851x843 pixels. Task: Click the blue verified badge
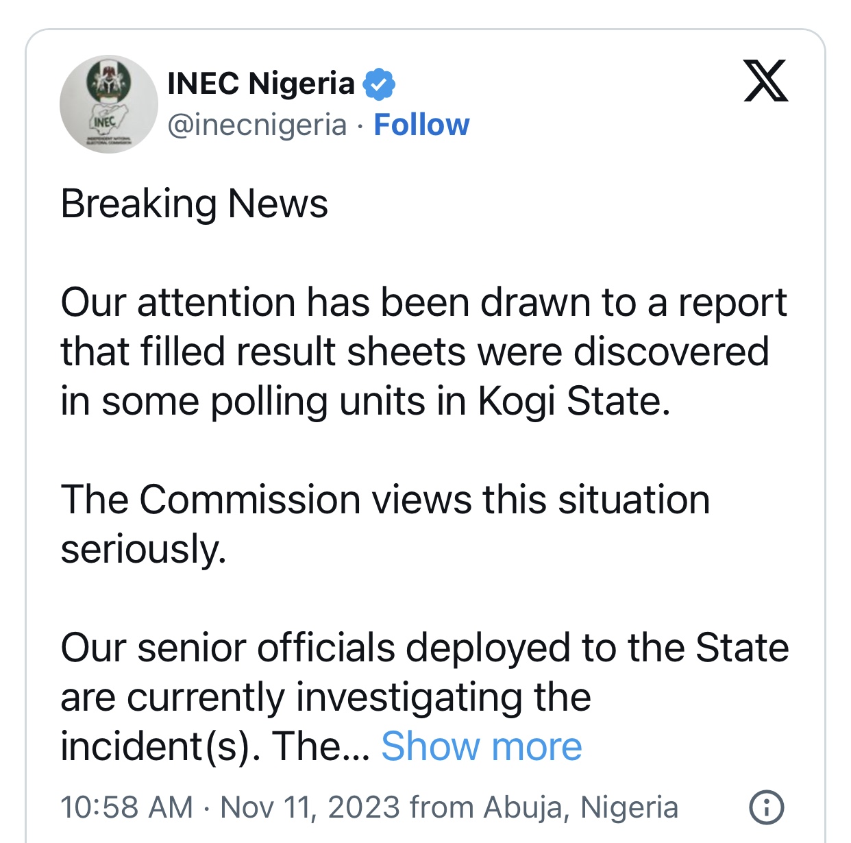pyautogui.click(x=378, y=85)
